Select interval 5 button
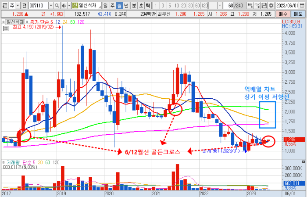The height and width of the screenshot is (197, 307). (170, 5)
